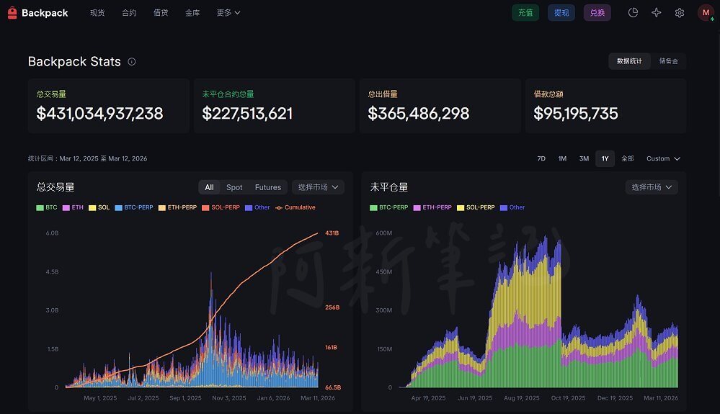Switch to 储备金 reserves tab

pos(669,61)
